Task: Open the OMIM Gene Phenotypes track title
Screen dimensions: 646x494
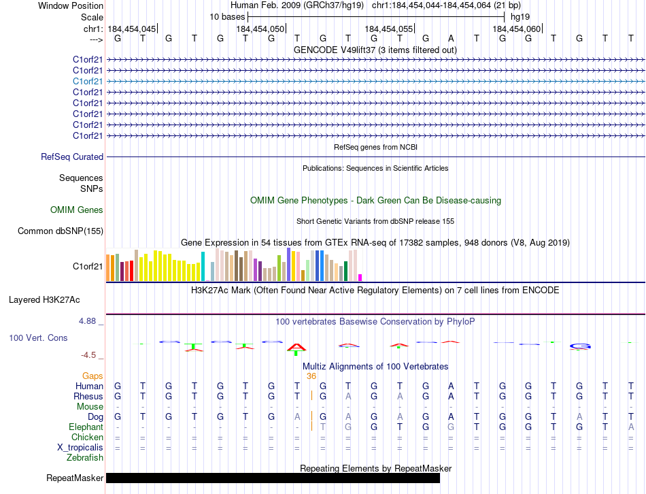Action: 375,200
